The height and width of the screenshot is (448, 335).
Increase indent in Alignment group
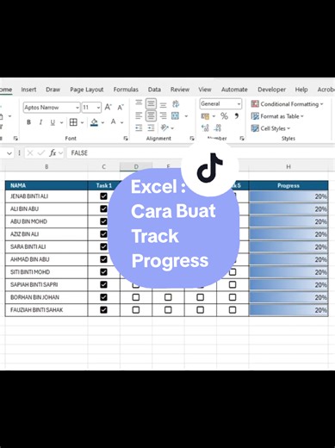click(x=151, y=128)
